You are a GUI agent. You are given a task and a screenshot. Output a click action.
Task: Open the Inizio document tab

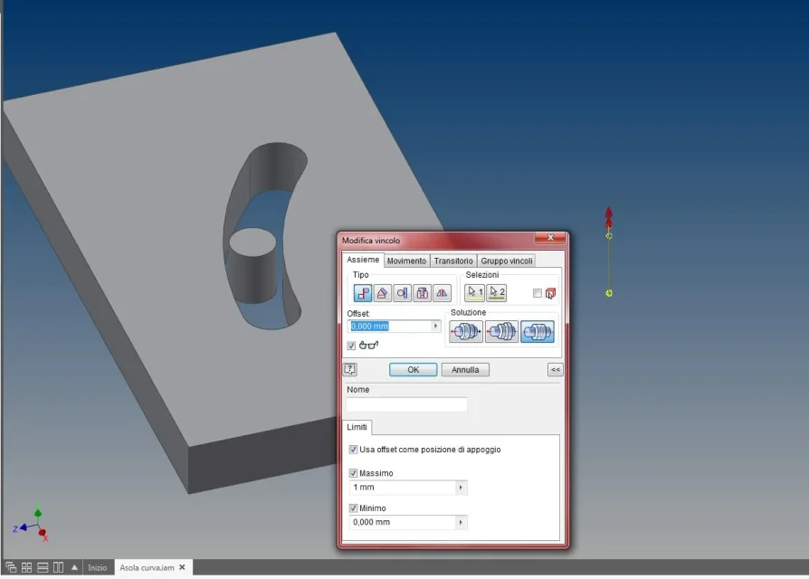[97, 567]
